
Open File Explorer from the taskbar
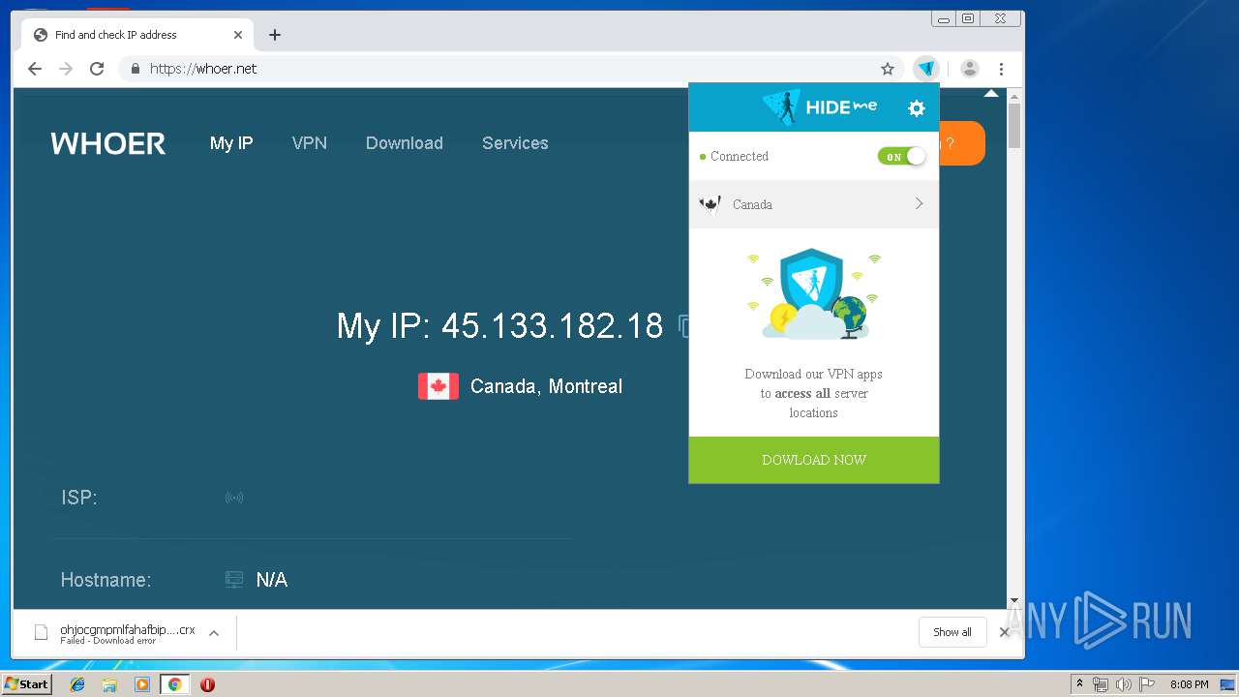[109, 684]
